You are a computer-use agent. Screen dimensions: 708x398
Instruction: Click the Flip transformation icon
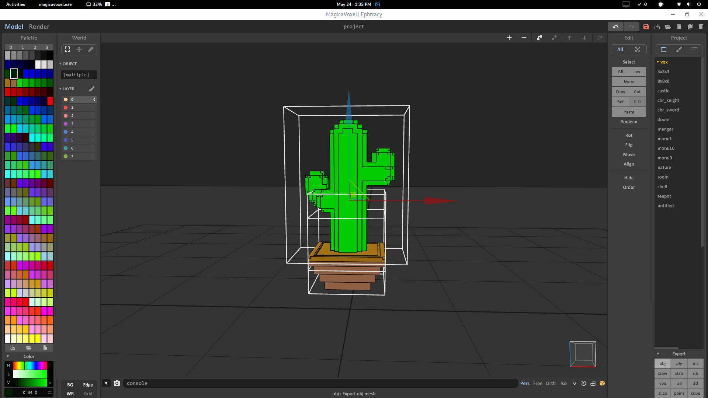(629, 145)
